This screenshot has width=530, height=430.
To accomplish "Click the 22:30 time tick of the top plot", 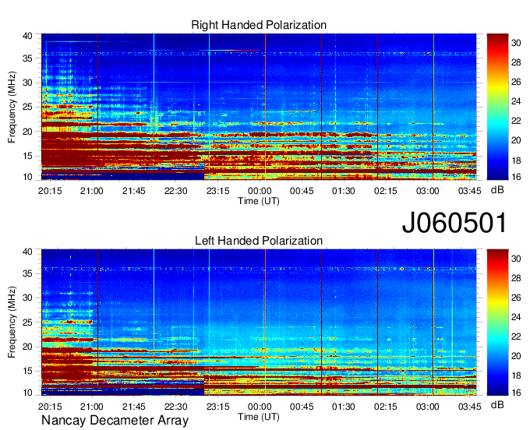I will click(176, 191).
